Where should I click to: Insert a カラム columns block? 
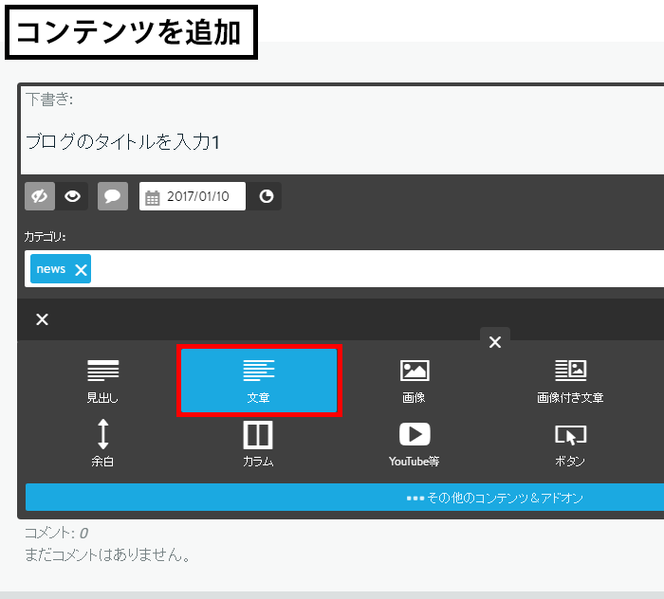[258, 444]
